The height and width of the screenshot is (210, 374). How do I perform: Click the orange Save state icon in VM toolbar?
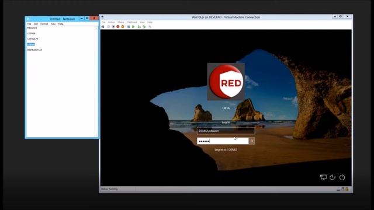point(122,27)
